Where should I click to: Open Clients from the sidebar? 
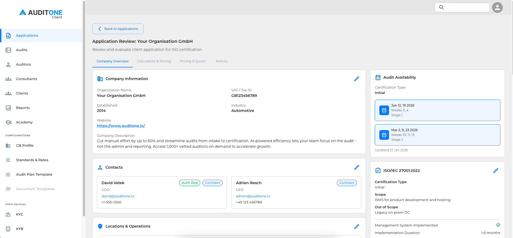[x=41, y=93]
